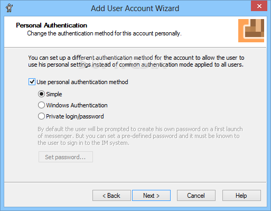Uncheck the personal authentication method checkbox
271x211 pixels.
32,82
